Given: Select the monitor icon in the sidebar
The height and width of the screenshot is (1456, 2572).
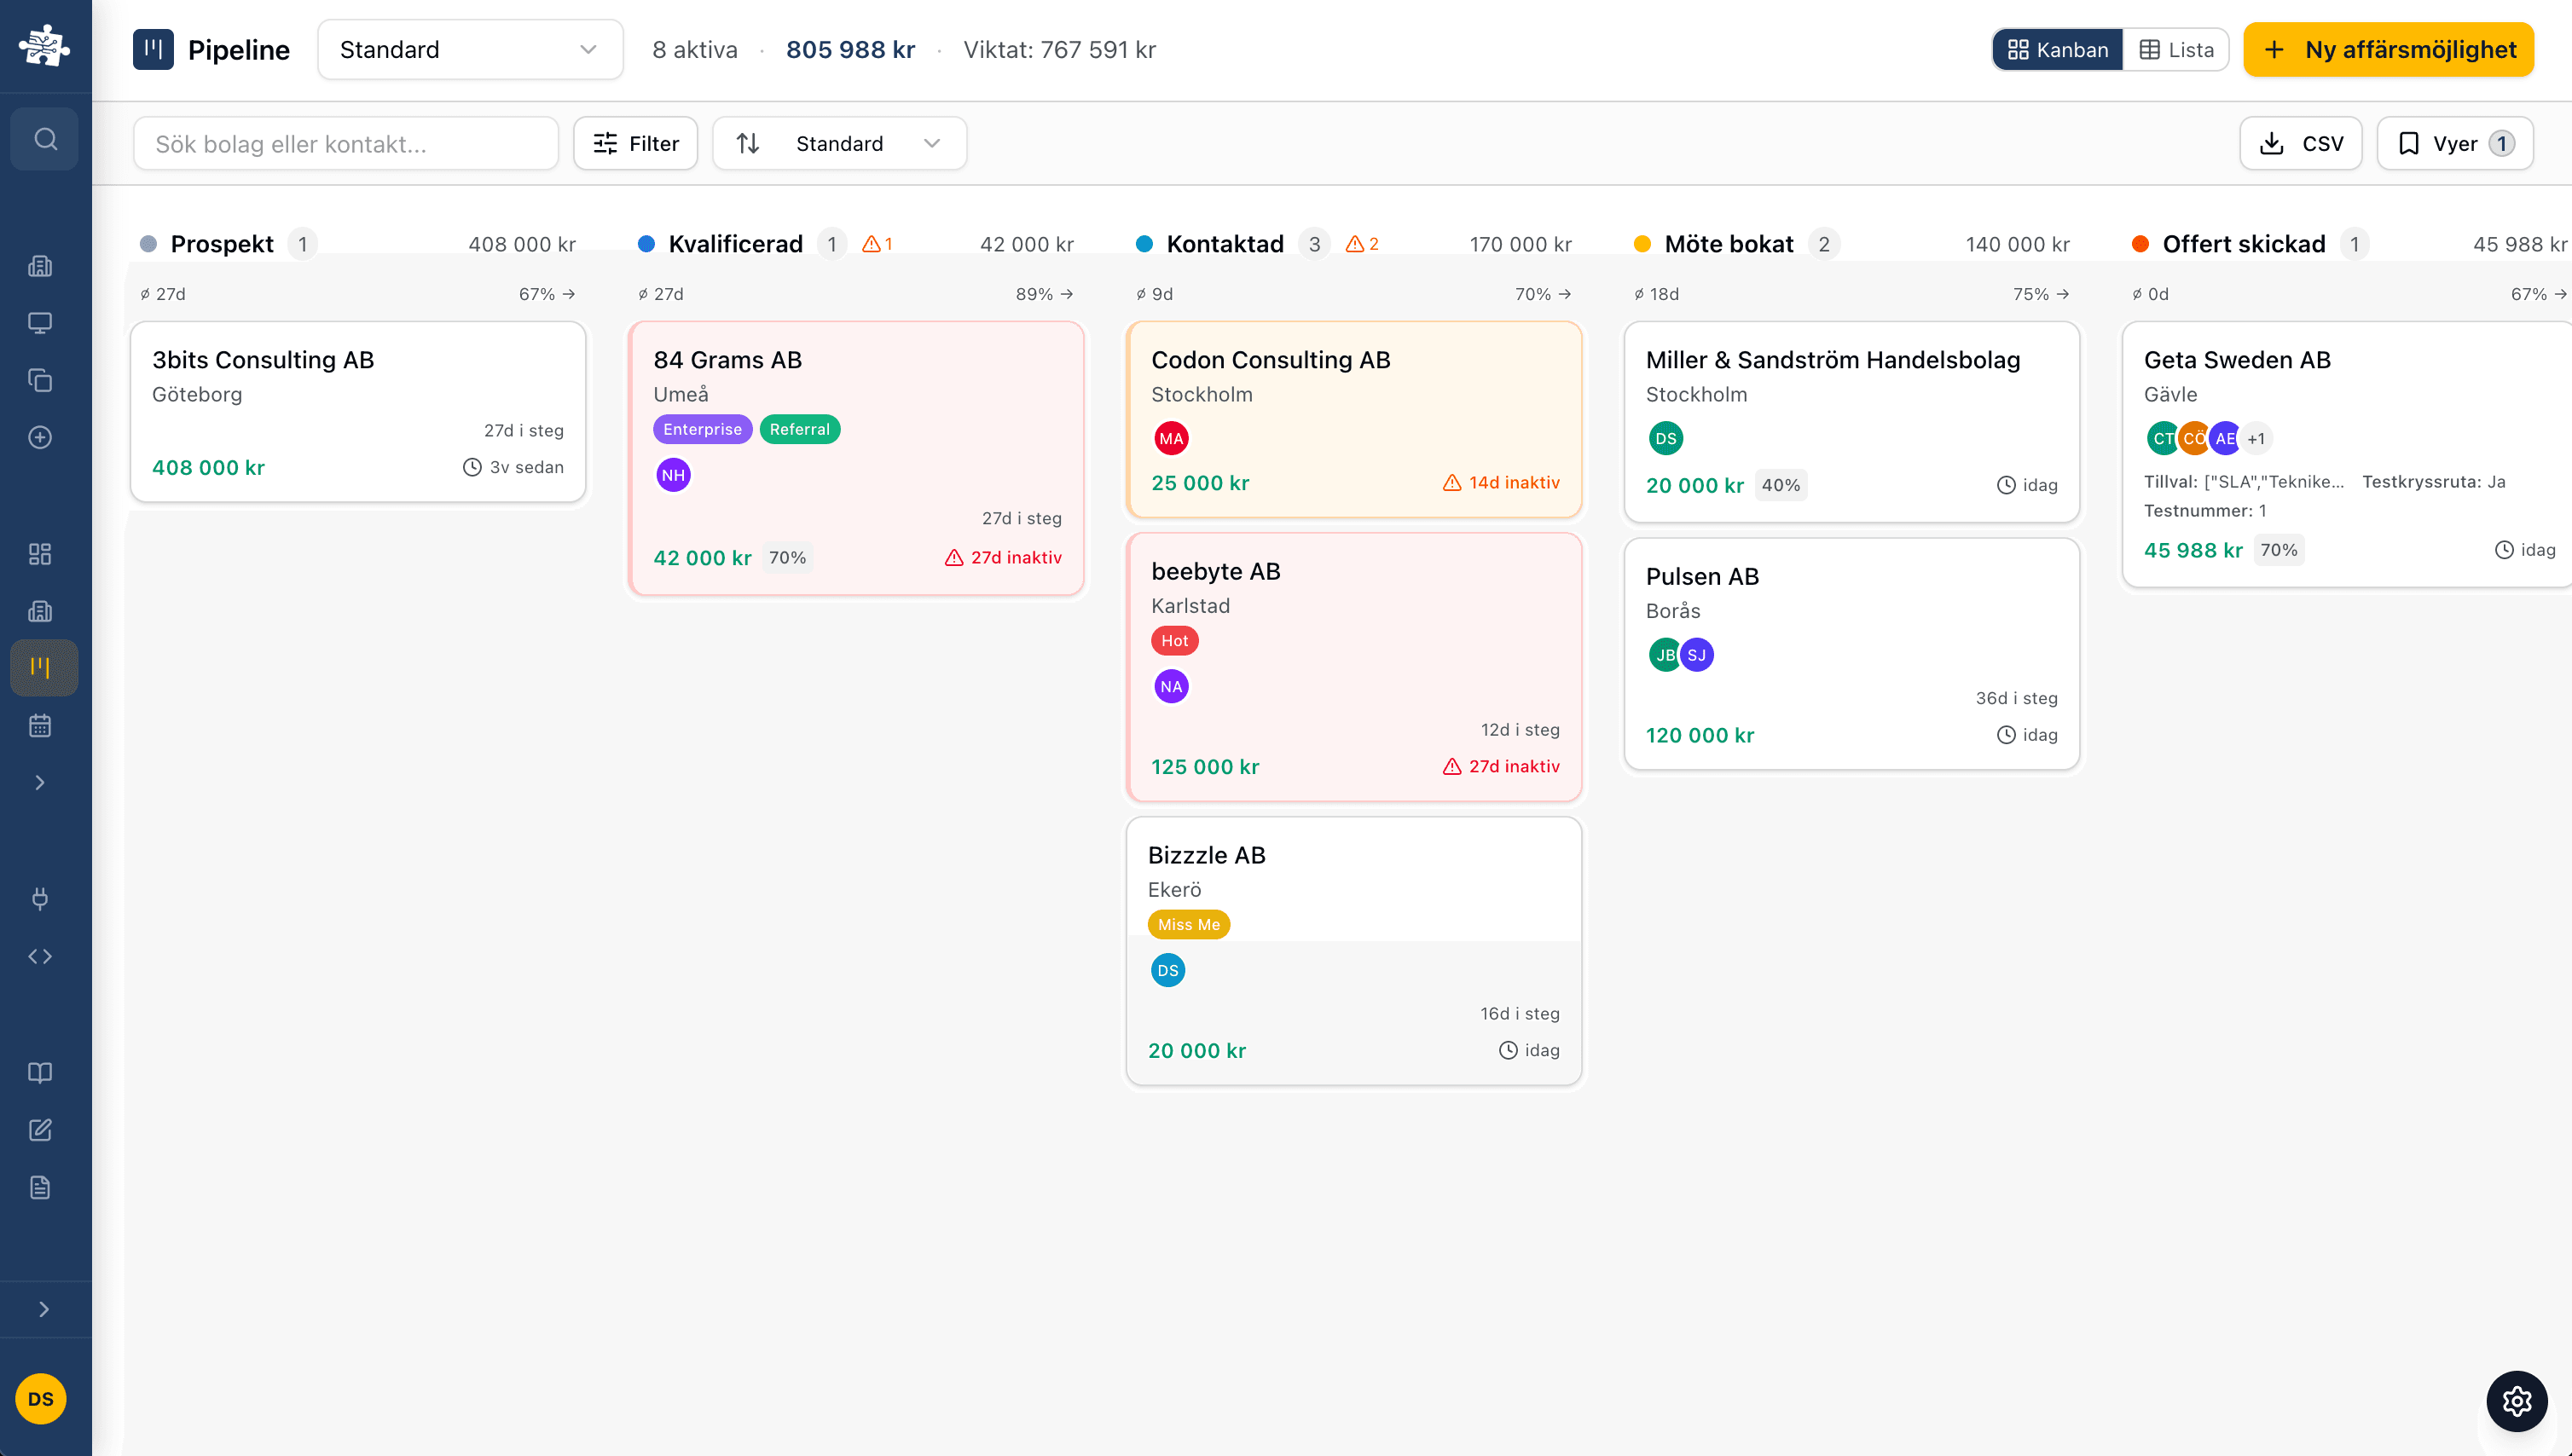Looking at the screenshot, I should click(40, 322).
